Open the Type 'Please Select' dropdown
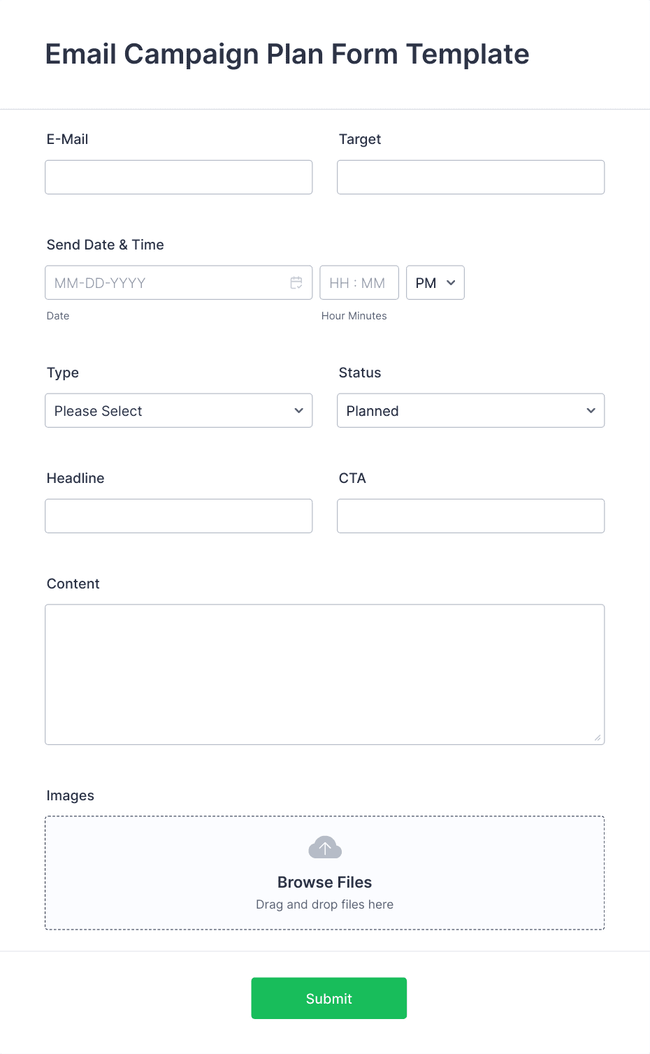The height and width of the screenshot is (1054, 650). (179, 410)
